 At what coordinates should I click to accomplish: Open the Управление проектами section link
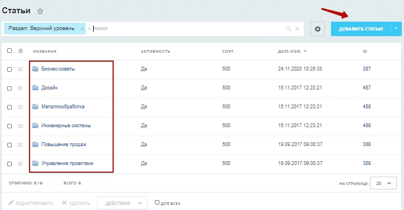tap(67, 163)
